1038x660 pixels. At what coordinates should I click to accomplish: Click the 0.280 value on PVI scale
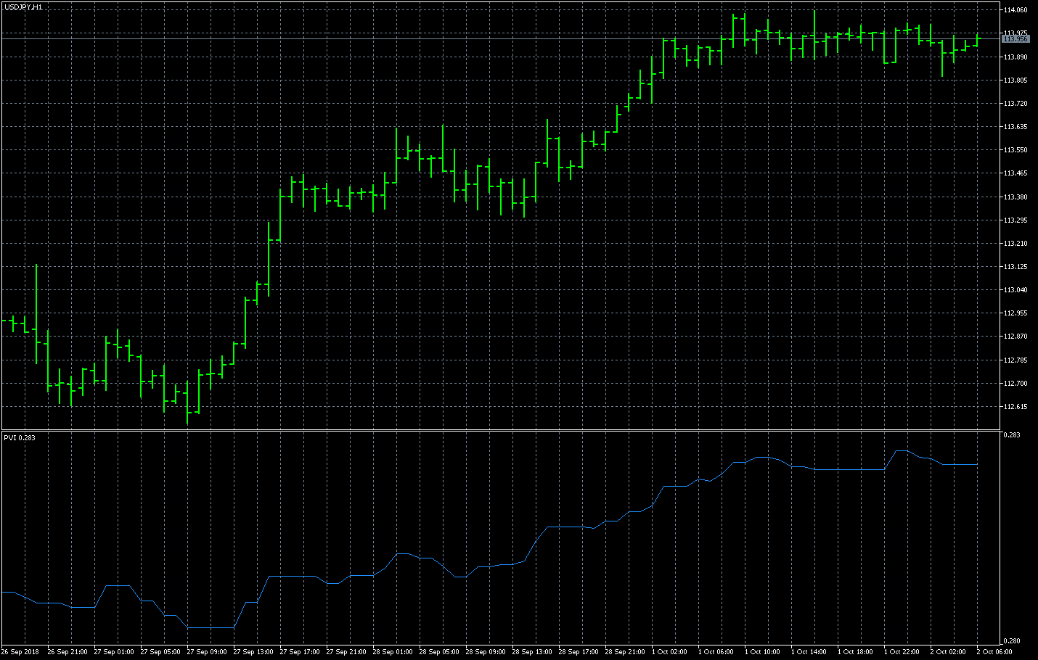pyautogui.click(x=1012, y=641)
